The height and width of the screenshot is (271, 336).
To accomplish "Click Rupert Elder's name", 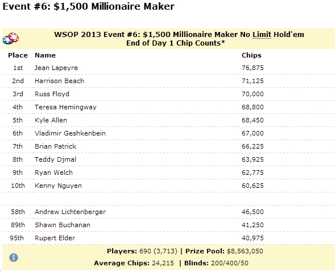I will coord(55,238).
